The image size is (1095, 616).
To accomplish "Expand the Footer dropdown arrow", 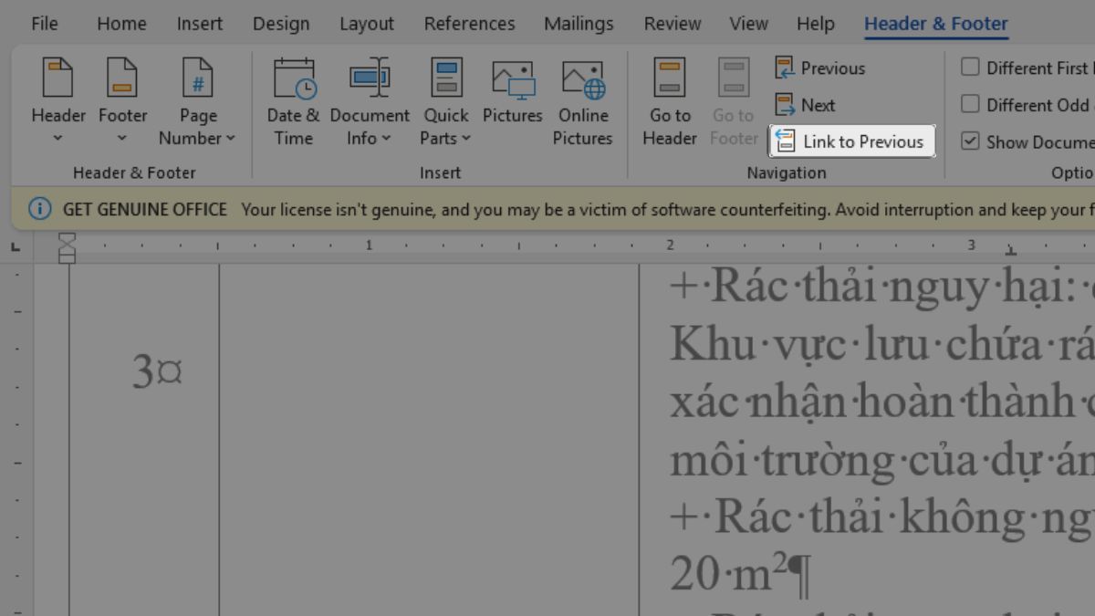I will [x=122, y=139].
